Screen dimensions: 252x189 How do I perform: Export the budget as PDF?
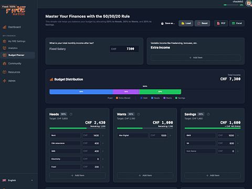click(221, 23)
